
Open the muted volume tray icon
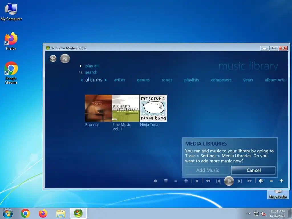point(263,214)
